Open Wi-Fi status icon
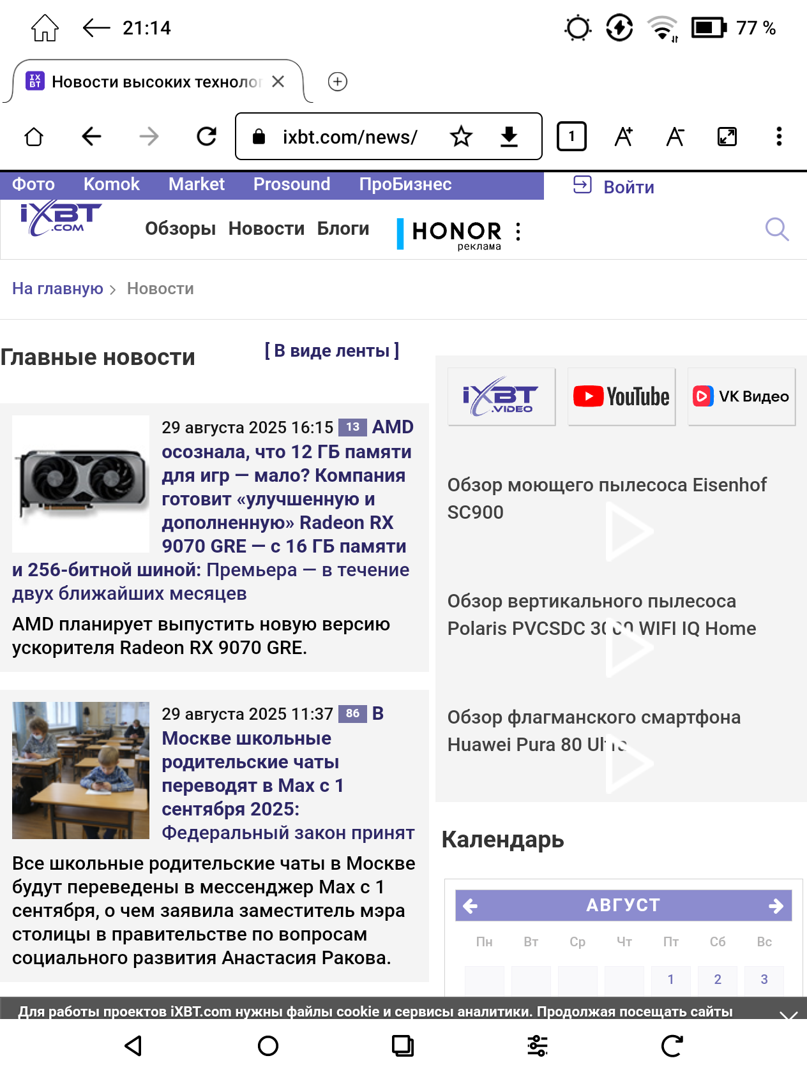 point(663,28)
